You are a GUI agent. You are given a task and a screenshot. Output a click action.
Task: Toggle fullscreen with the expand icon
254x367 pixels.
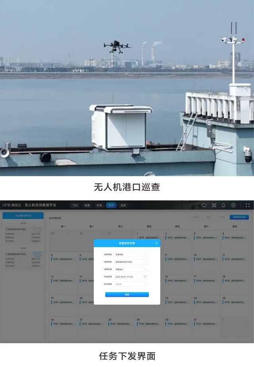[x=248, y=205]
